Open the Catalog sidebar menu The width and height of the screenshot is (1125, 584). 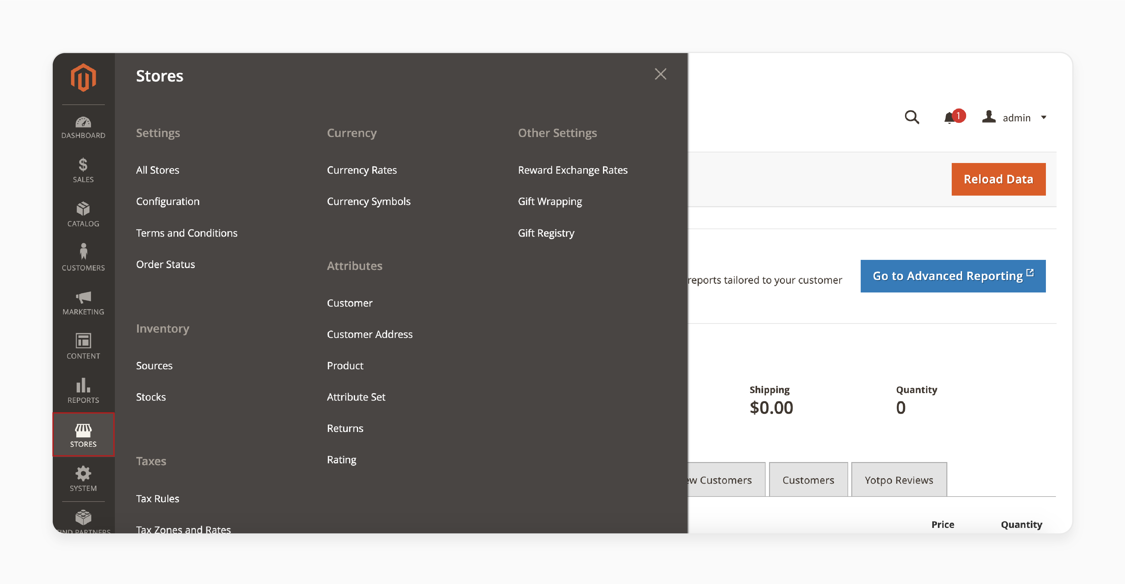[83, 215]
